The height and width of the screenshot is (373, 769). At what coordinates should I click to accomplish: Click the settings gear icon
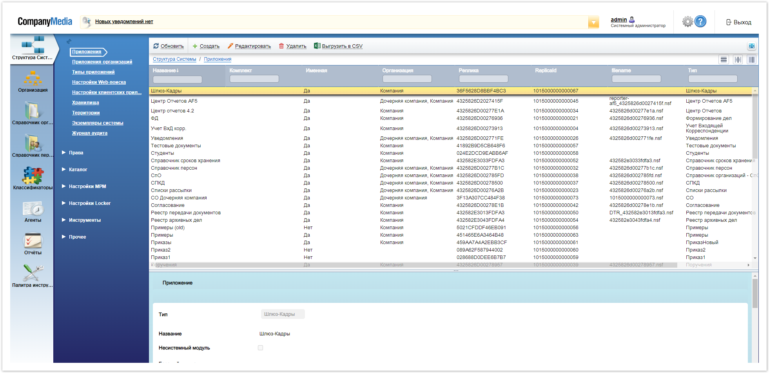[x=687, y=22]
